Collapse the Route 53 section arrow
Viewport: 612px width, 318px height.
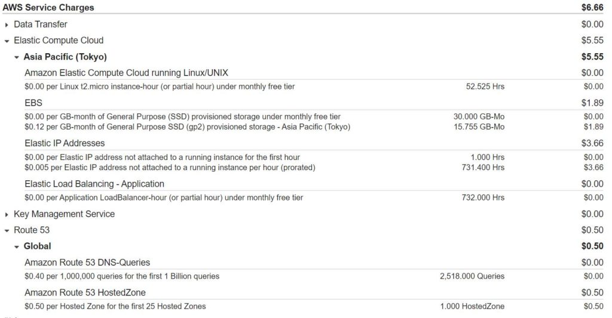click(7, 230)
